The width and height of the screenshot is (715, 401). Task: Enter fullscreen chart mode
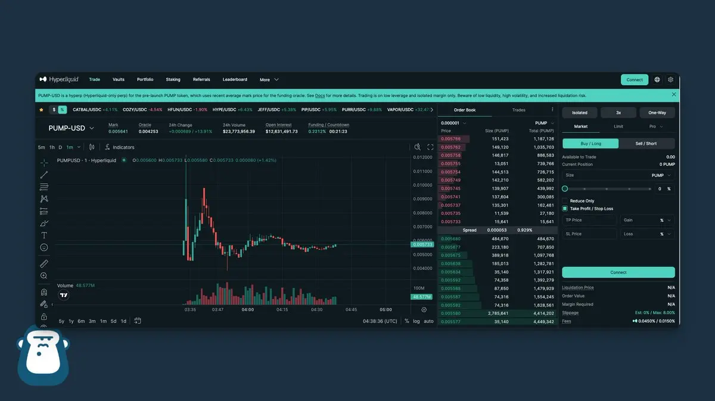(430, 147)
